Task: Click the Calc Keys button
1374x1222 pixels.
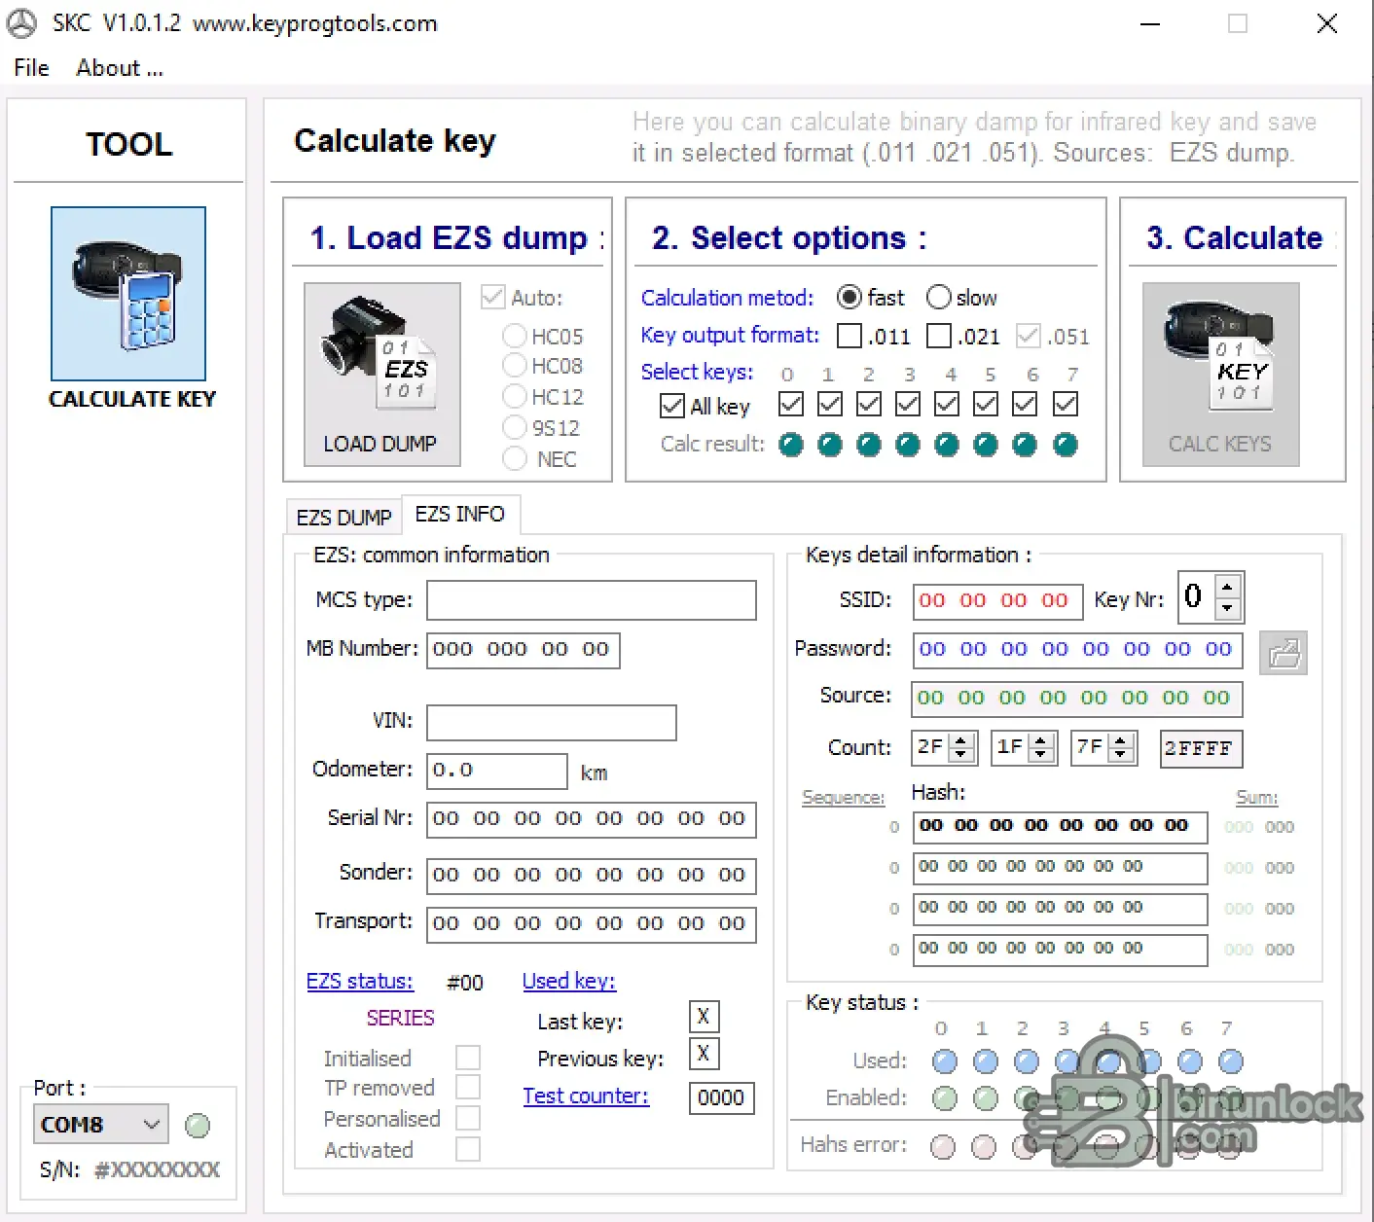Action: coord(1220,375)
